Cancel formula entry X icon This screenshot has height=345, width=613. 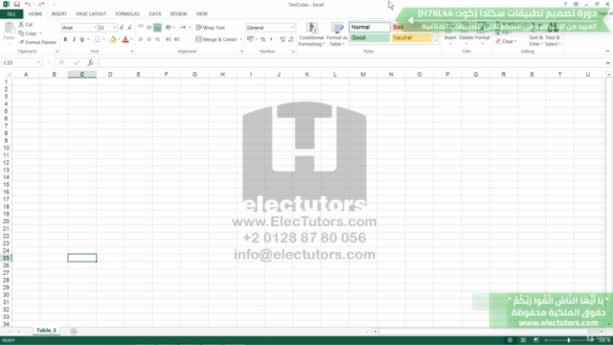pos(61,62)
